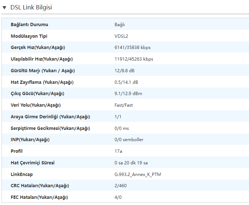Collapse the DSL Link Bilgisi section triangle
Screen dimensions: 249x205
click(x=4, y=8)
